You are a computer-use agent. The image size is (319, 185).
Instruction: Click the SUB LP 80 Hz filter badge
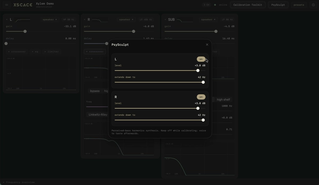click(x=227, y=20)
